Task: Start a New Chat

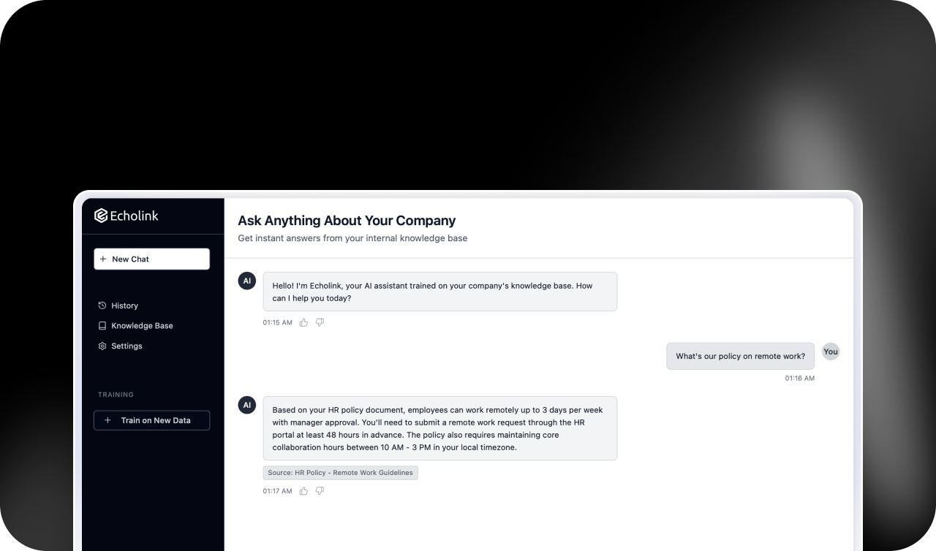Action: (x=151, y=259)
